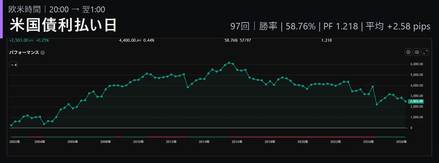Click the stats summary showing 97回 勝率 58.76%
This screenshot has height=163, width=439.
(x=330, y=26)
